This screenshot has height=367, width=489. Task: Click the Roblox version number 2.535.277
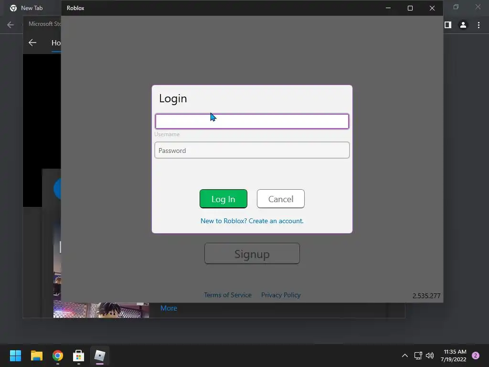tap(426, 296)
